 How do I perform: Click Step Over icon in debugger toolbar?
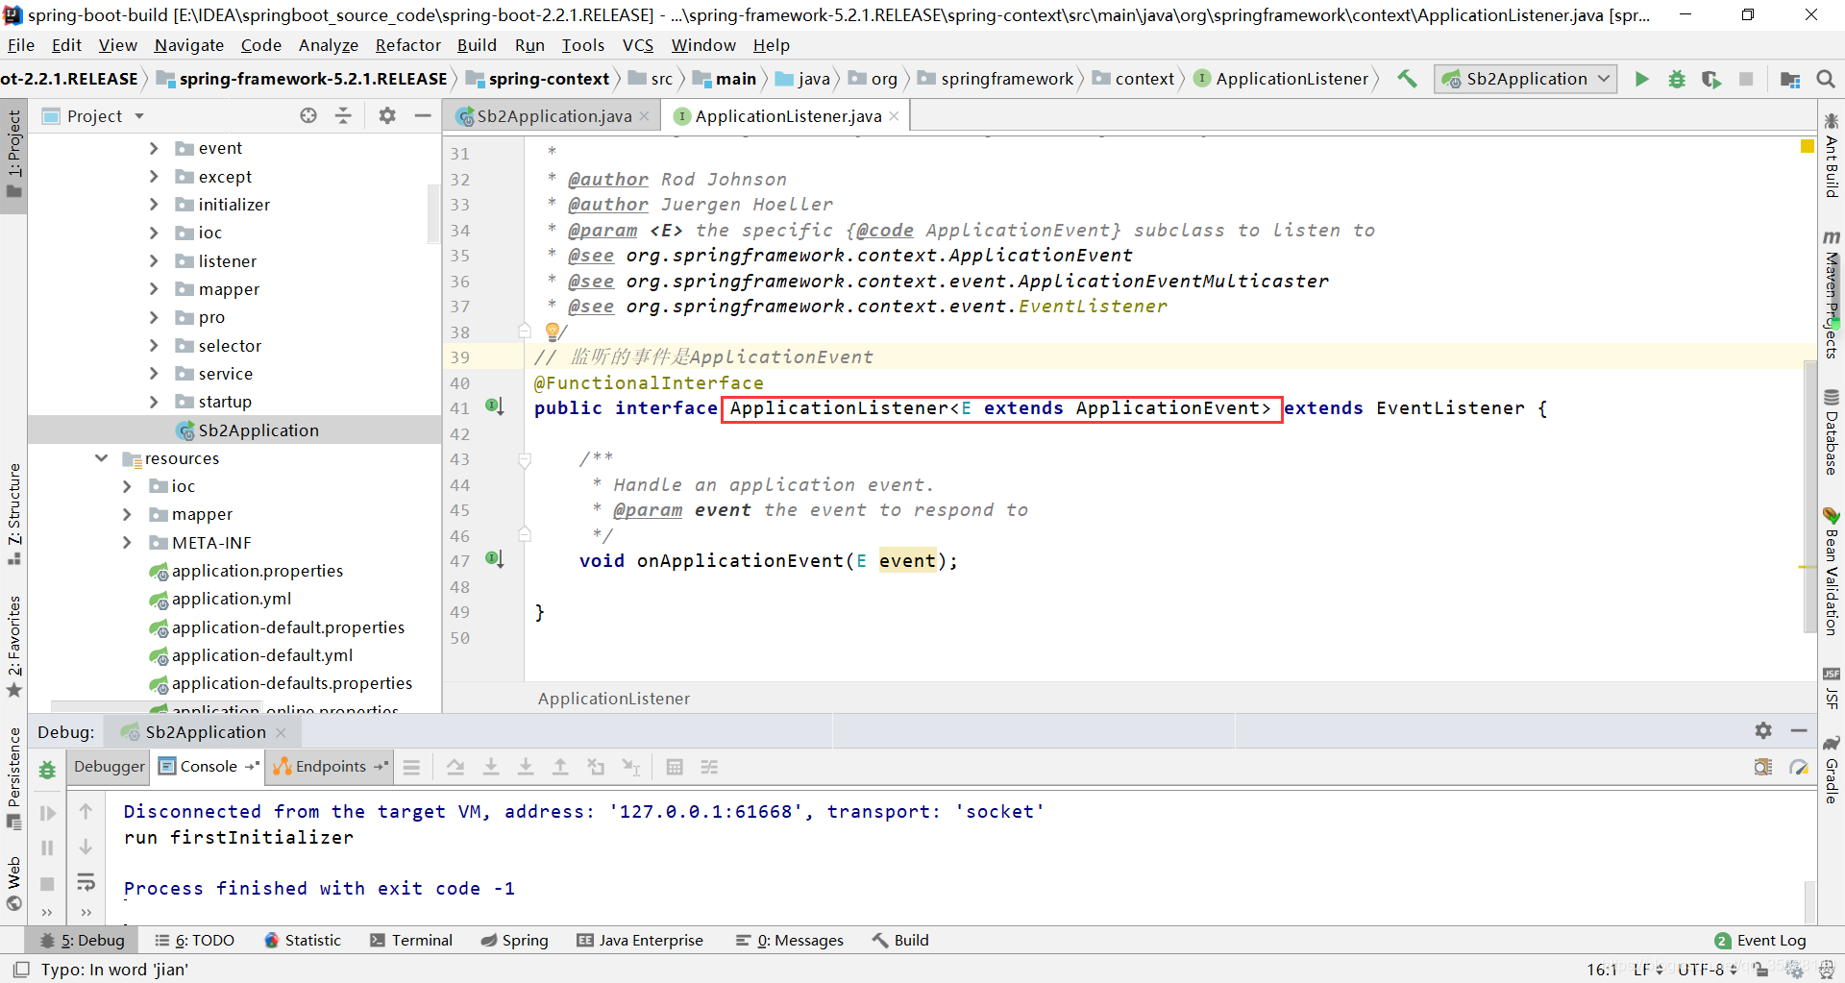pyautogui.click(x=455, y=767)
